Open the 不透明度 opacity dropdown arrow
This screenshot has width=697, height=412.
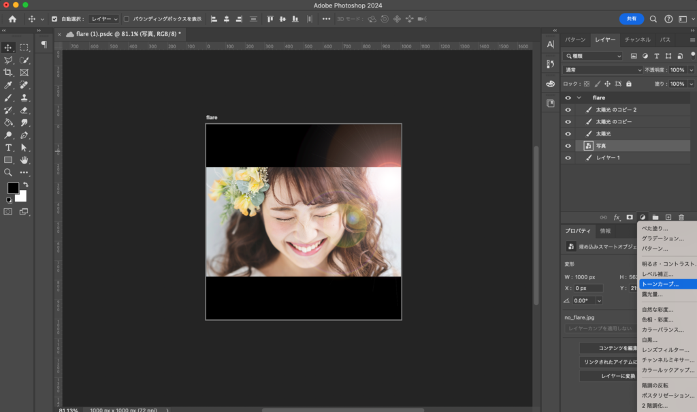tap(692, 70)
